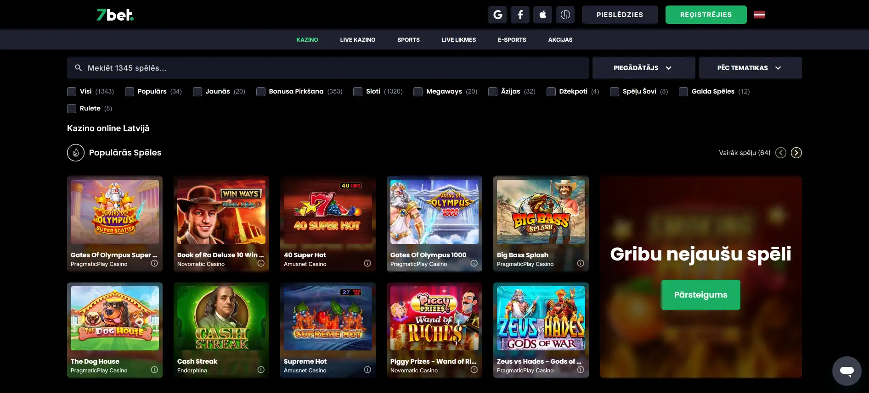Launch the 40 Super Hot thumbnail

[x=328, y=212]
